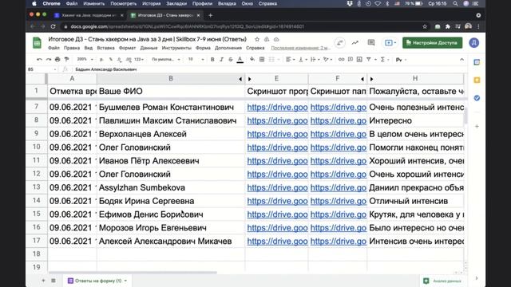Open the Файл menu
Viewport: 511px width, 287px height.
[53, 48]
